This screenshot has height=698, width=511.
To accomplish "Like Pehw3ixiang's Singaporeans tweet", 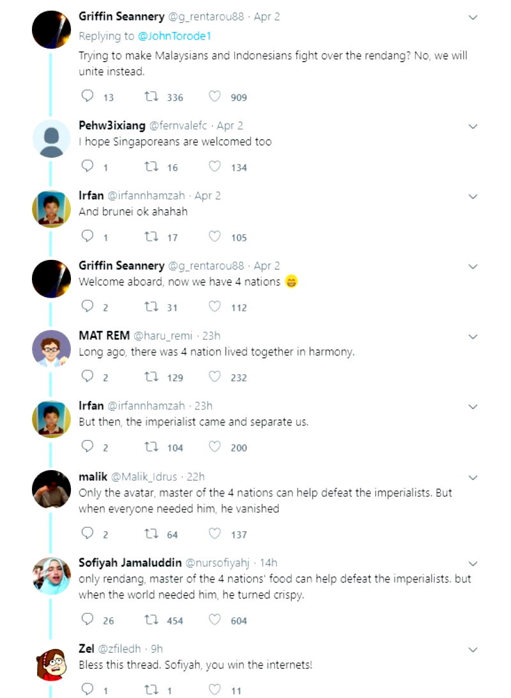I will click(215, 167).
